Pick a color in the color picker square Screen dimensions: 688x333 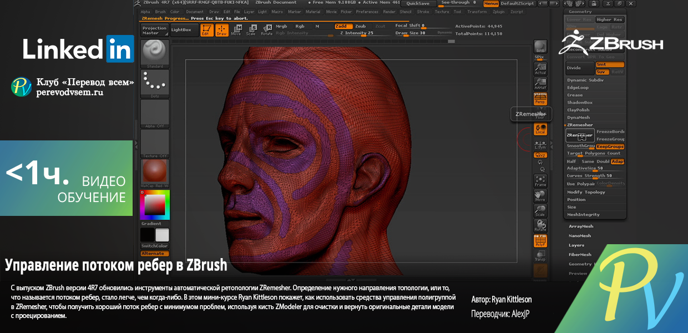tap(155, 206)
